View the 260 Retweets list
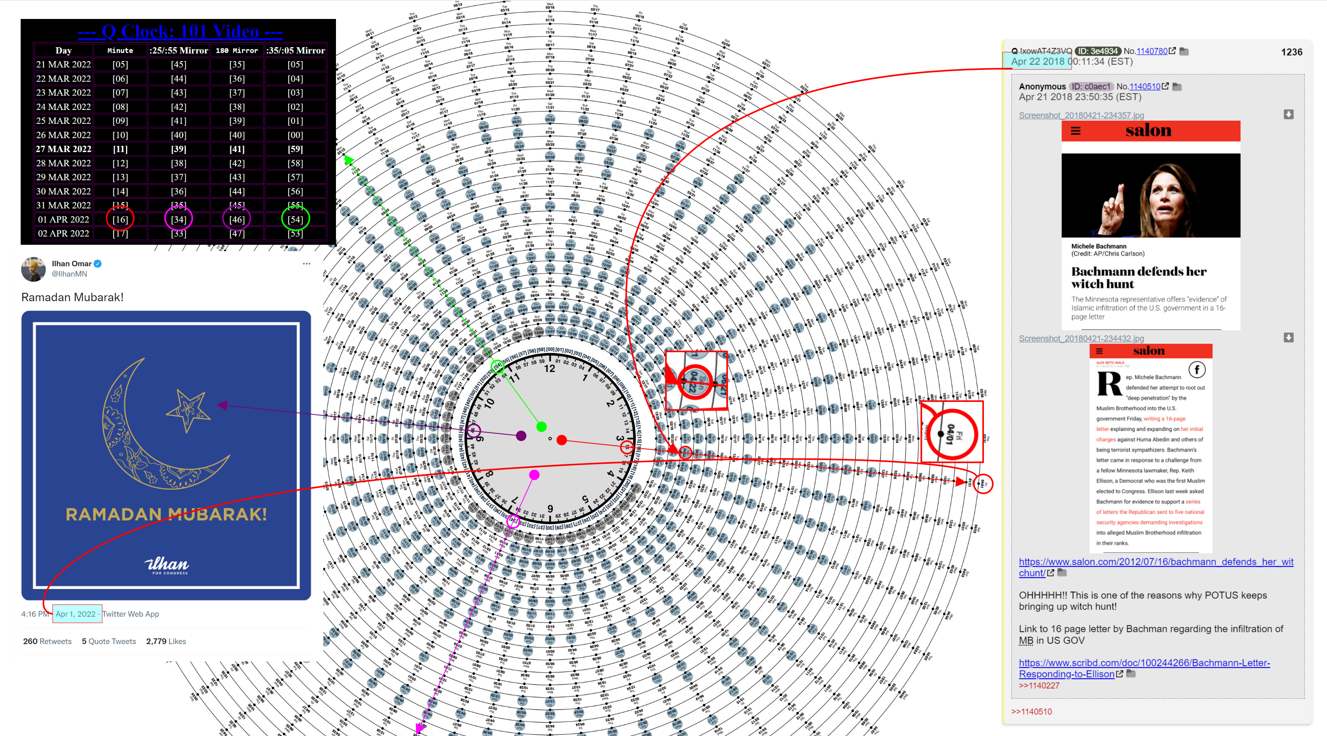The height and width of the screenshot is (736, 1327). (47, 641)
